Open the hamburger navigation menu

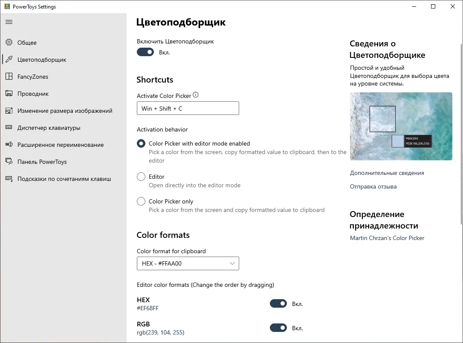(9, 22)
